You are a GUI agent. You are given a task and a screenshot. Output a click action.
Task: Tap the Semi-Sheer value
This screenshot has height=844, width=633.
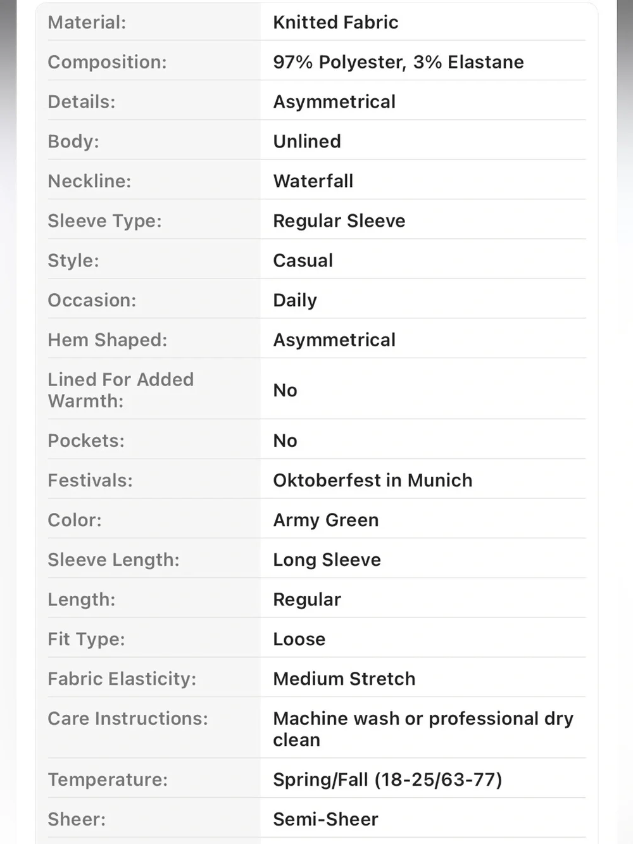click(325, 819)
